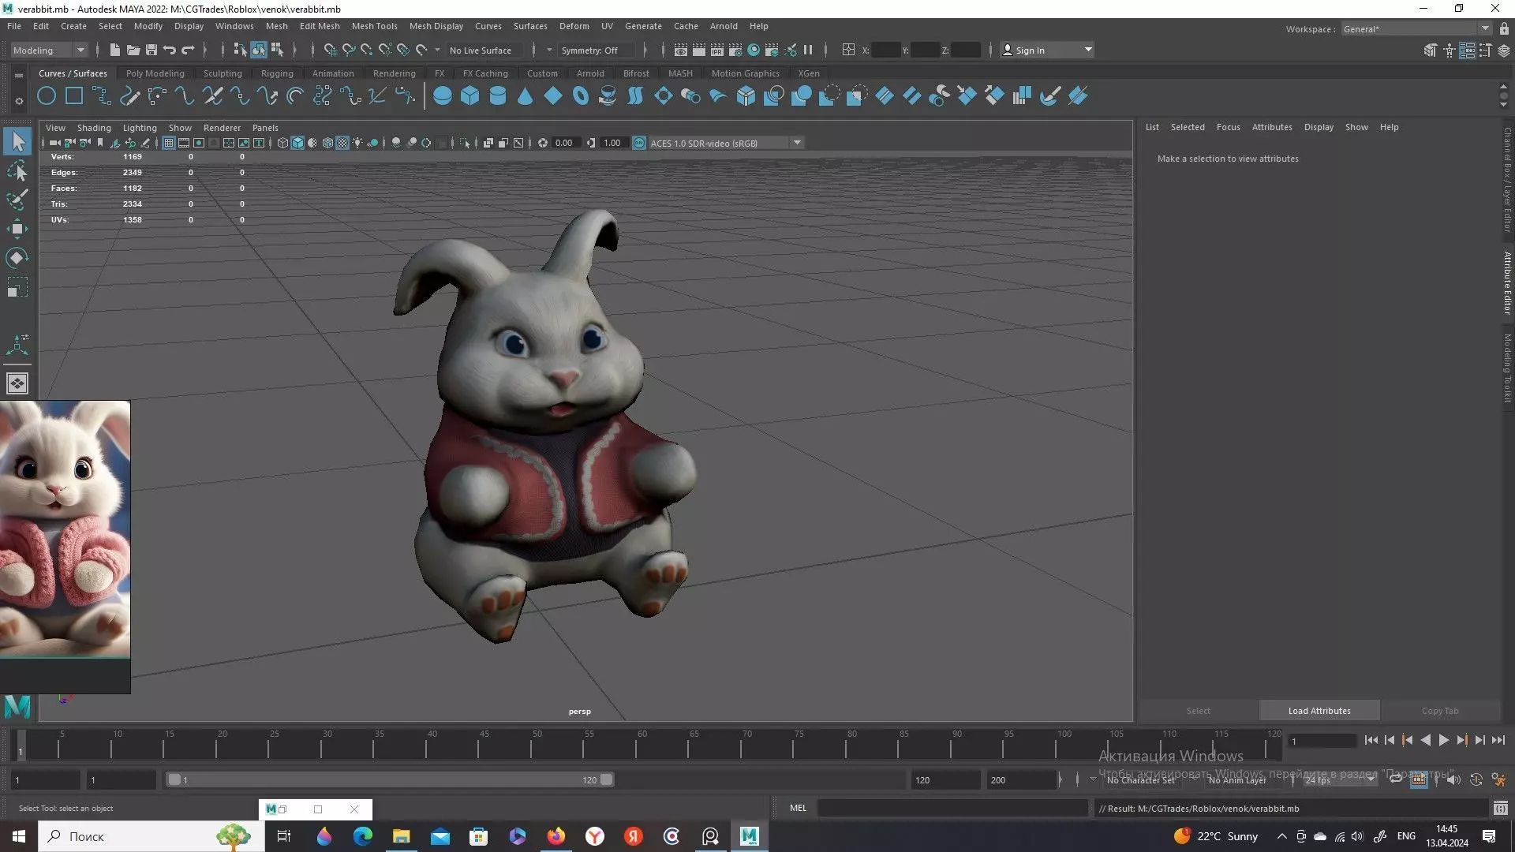Image resolution: width=1515 pixels, height=852 pixels.
Task: Open the No Character Set dropdown
Action: 1141,779
